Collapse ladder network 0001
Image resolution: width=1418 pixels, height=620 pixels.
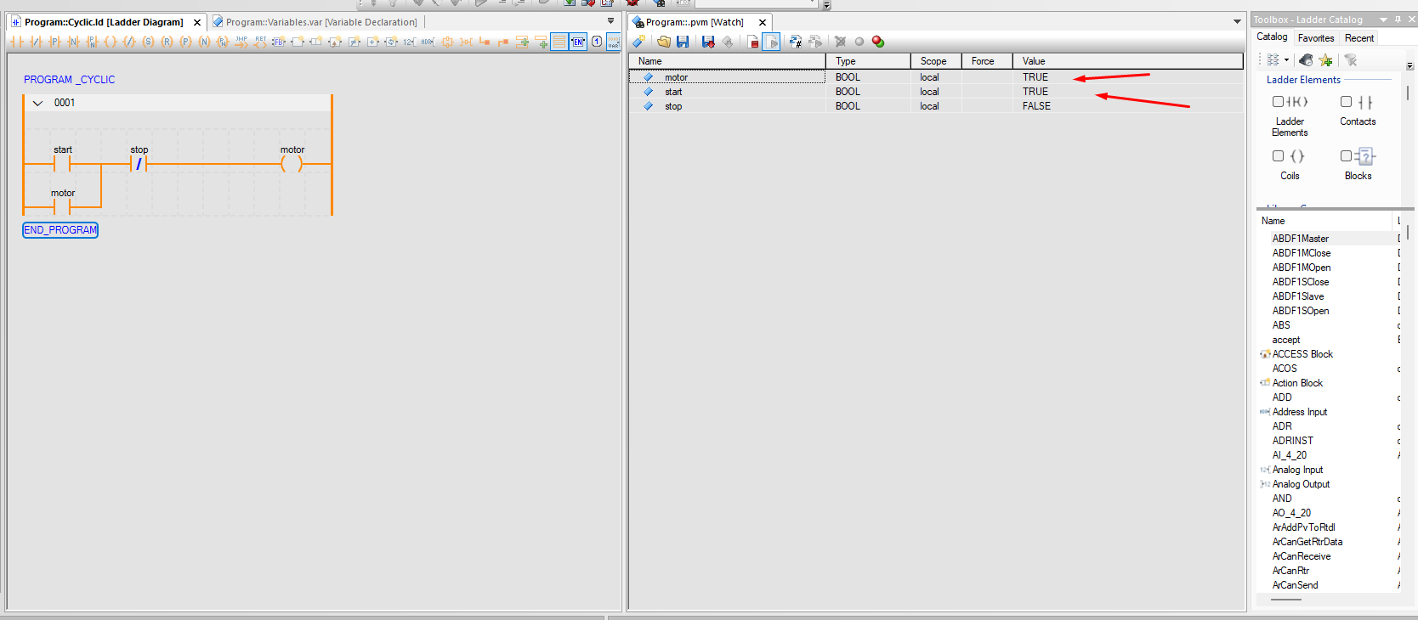(37, 103)
